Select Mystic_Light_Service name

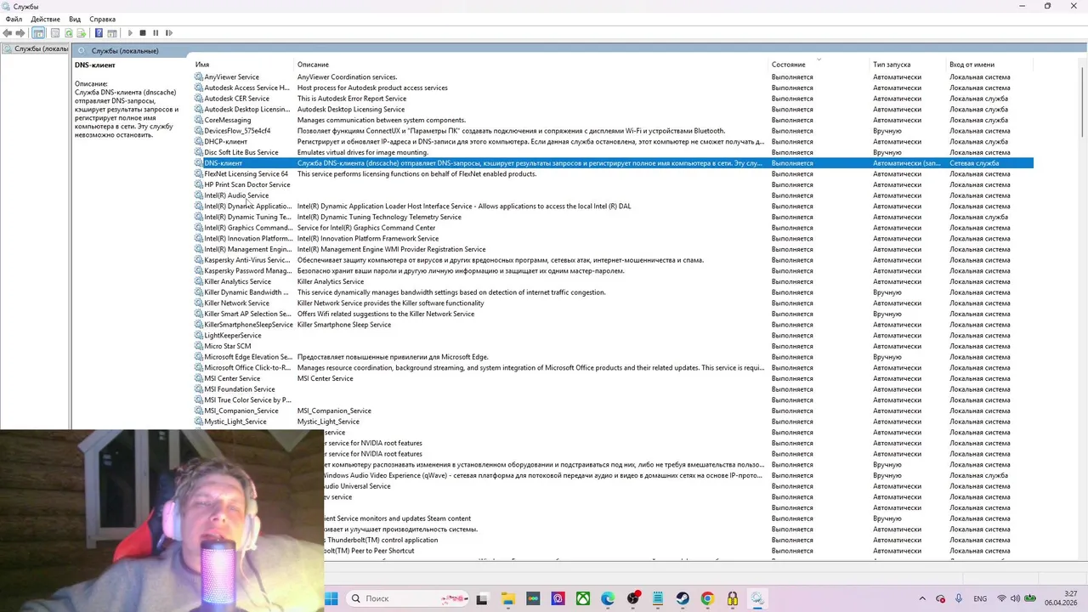point(235,422)
